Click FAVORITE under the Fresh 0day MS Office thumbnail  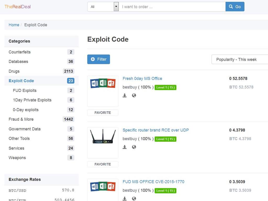point(103,113)
